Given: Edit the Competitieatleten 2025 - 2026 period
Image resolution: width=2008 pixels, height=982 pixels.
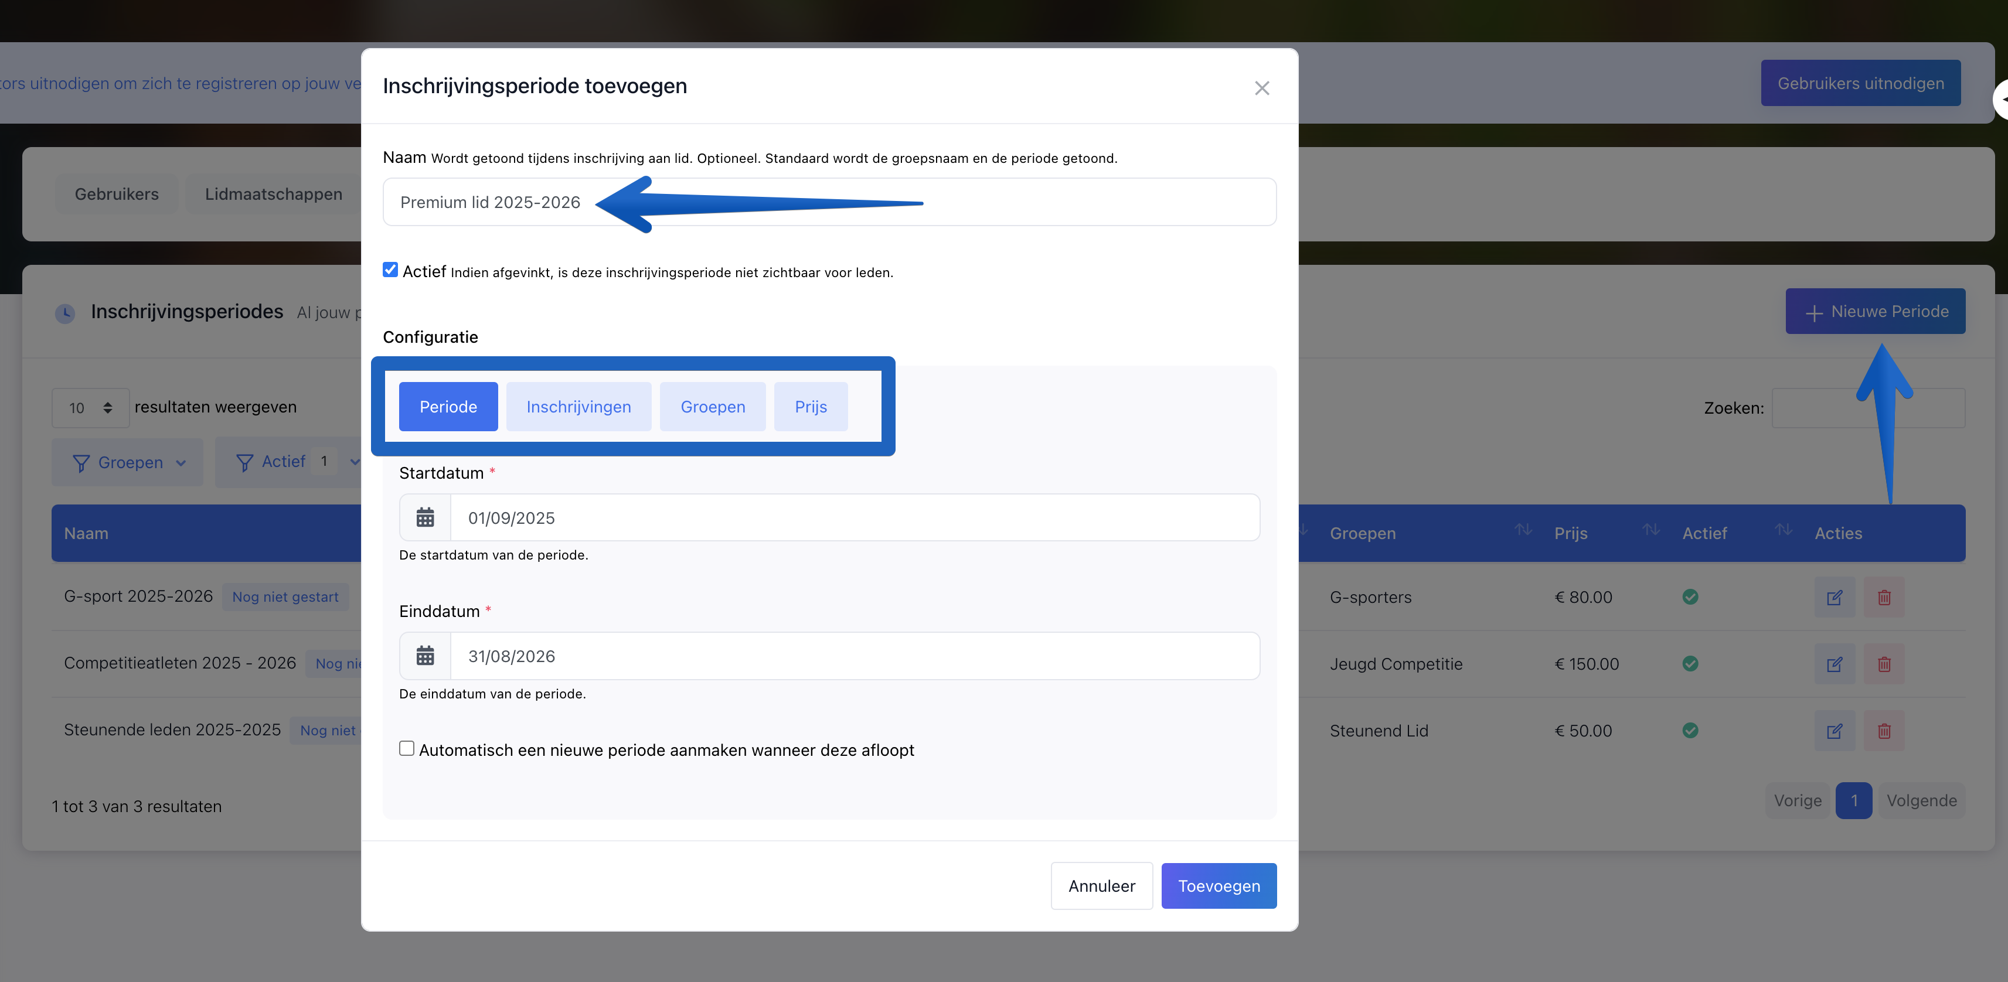Looking at the screenshot, I should [x=1834, y=664].
